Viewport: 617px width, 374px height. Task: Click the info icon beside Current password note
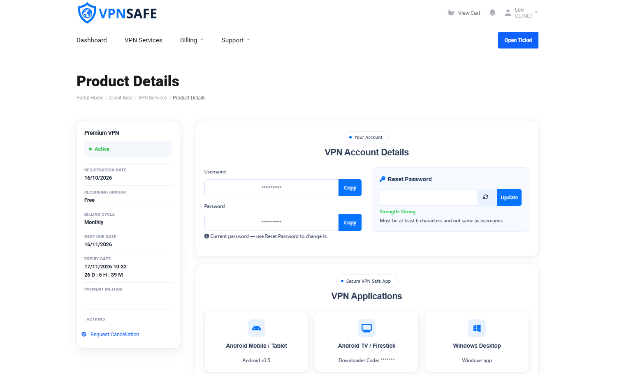pos(206,236)
